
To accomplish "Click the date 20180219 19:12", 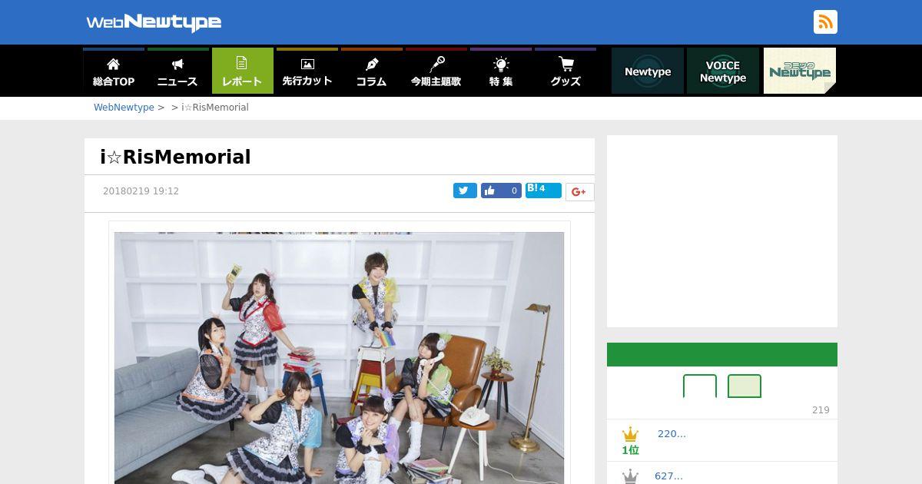I will point(141,191).
